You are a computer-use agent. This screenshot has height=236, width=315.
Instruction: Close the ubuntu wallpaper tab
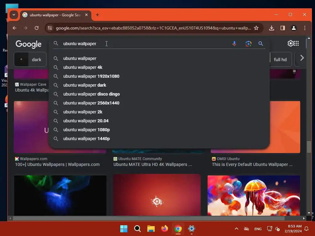[x=86, y=15]
